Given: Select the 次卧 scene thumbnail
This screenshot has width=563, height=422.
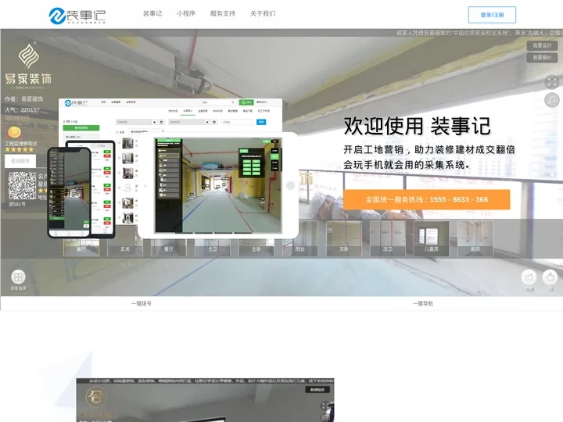Looking at the screenshot, I should (344, 238).
